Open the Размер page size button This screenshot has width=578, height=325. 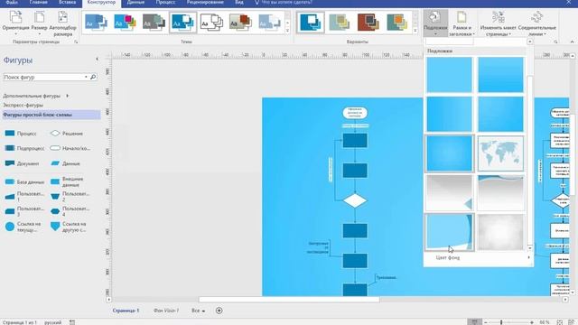coord(39,23)
